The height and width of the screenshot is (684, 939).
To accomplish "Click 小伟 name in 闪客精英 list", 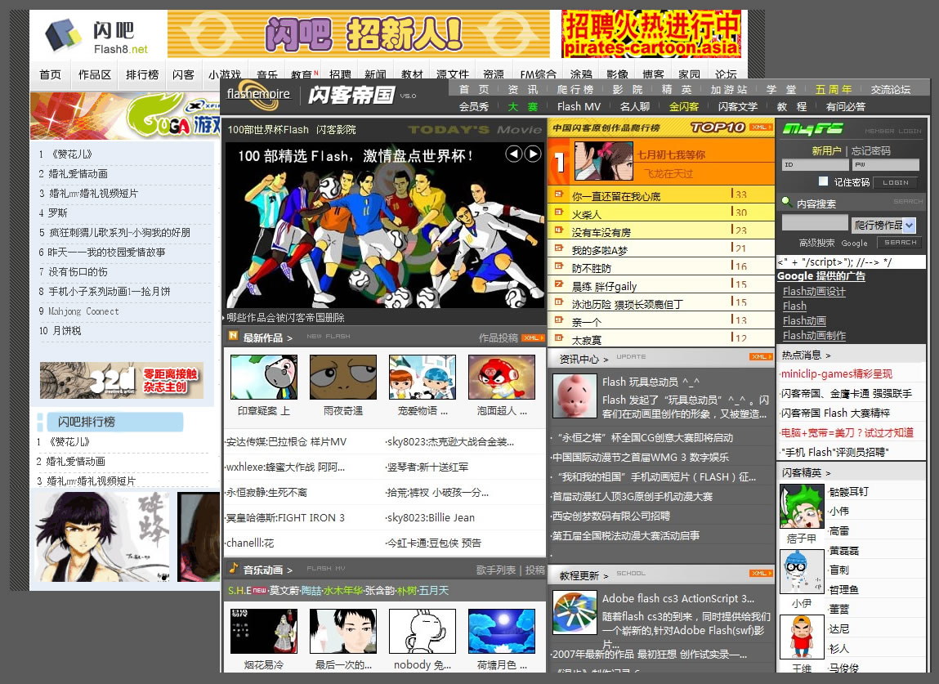I will tap(839, 511).
